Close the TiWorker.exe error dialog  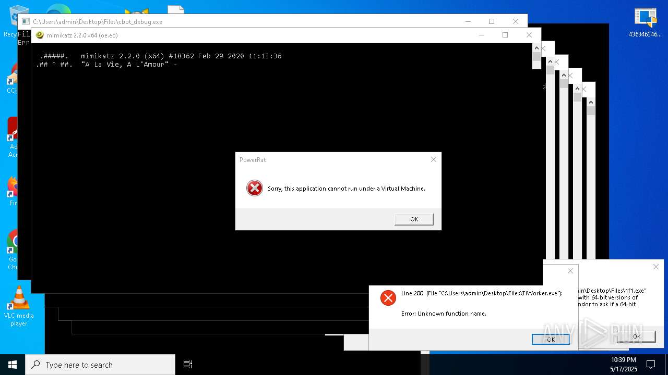[570, 271]
